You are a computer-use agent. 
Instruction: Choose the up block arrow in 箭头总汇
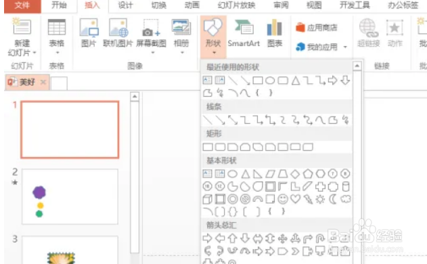pos(232,238)
